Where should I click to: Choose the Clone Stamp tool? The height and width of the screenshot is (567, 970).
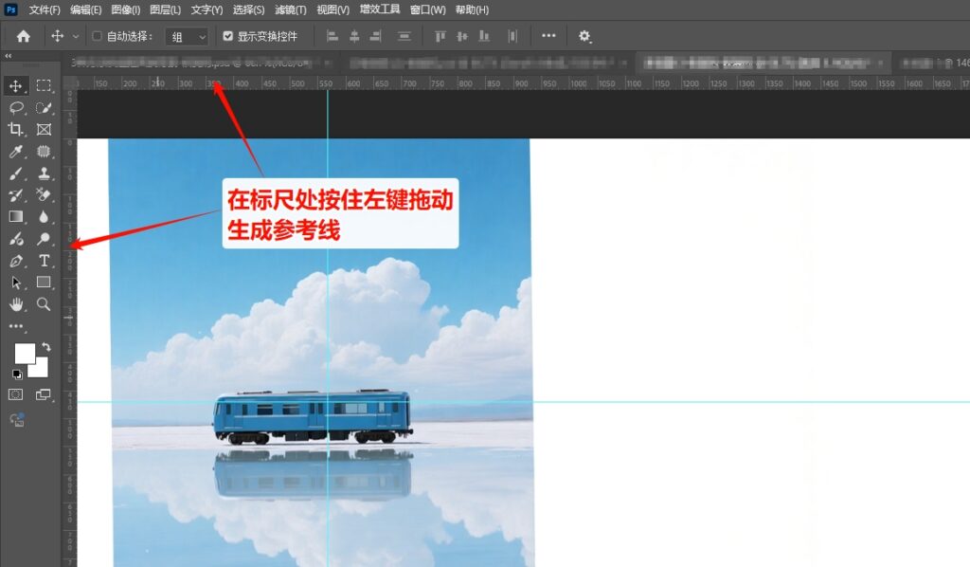[x=43, y=174]
